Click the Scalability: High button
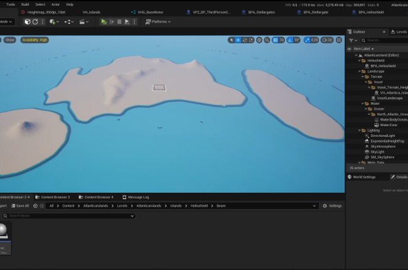The height and width of the screenshot is (270, 408). 35,40
